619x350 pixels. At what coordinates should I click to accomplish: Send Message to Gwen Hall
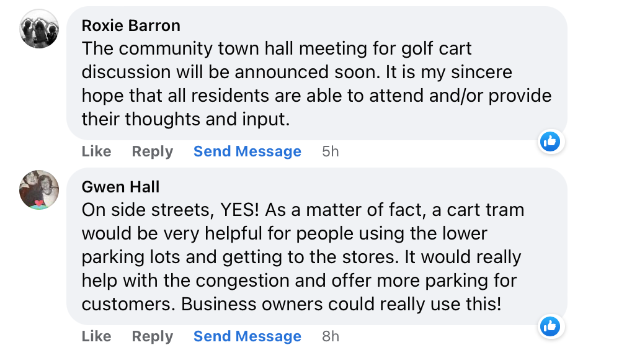(x=247, y=336)
